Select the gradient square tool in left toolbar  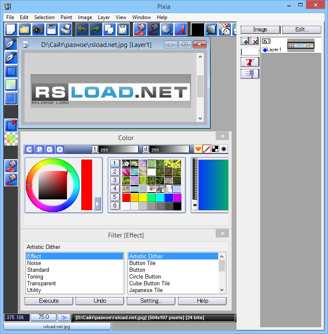click(x=11, y=85)
